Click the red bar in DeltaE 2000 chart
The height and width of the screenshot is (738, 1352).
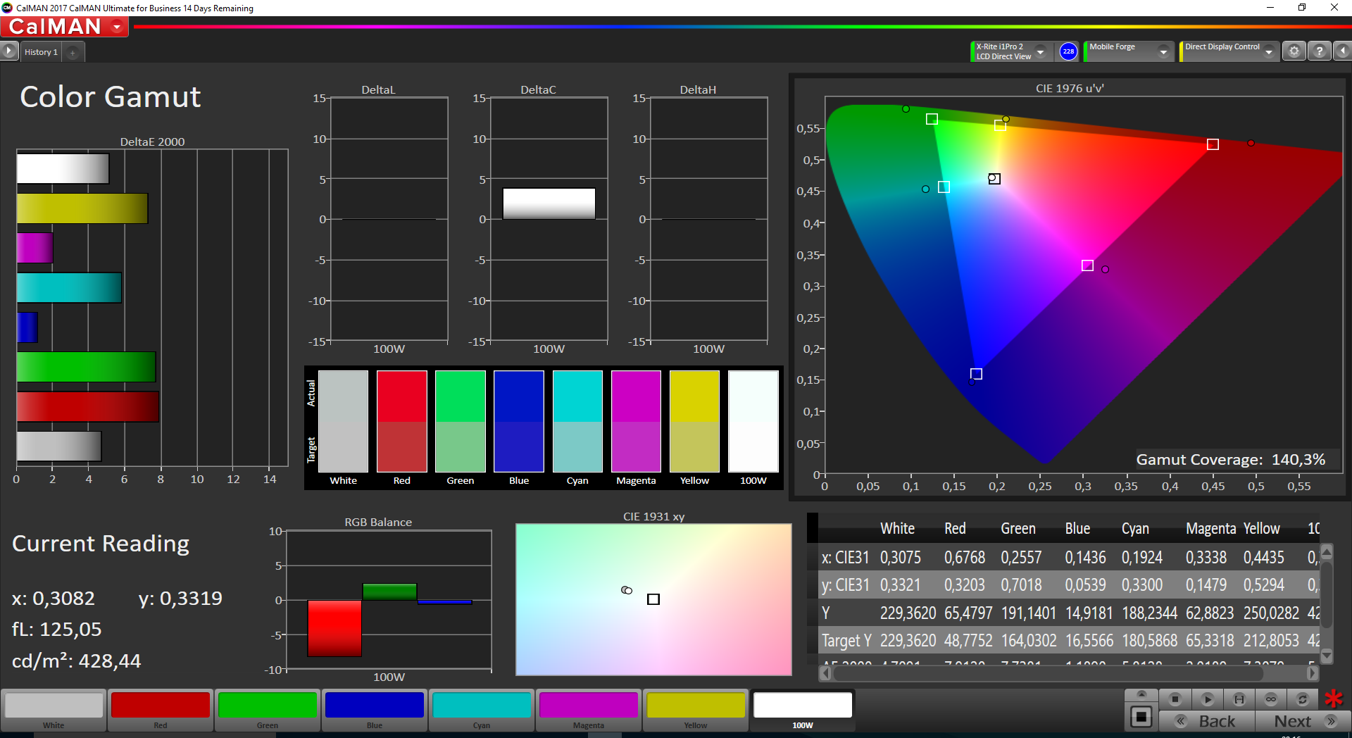click(x=88, y=406)
